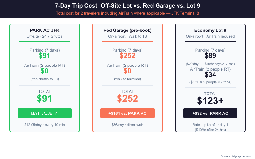Image resolution: width=255 pixels, height=159 pixels.
Task: Click the PARK AC JFK card title
Action: pos(45,30)
